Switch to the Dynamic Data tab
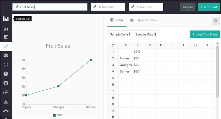 point(143,20)
